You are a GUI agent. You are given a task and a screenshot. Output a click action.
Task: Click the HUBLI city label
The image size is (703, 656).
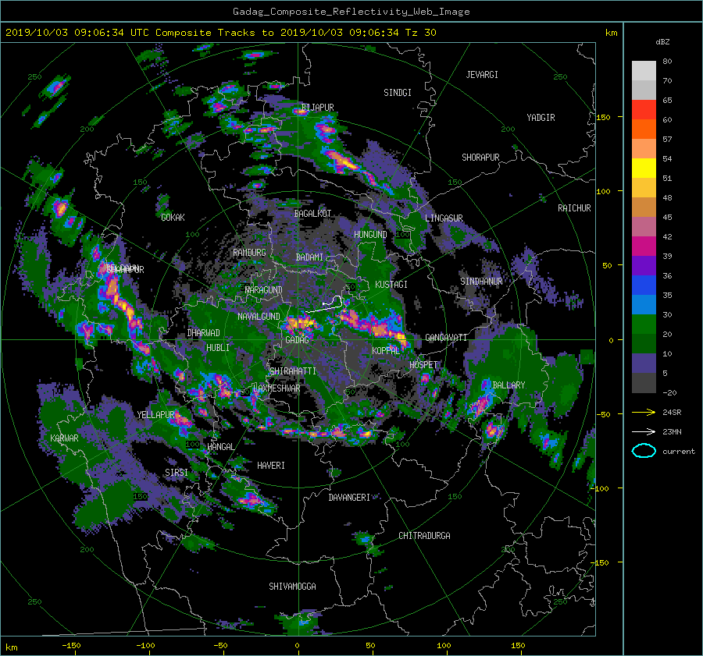click(x=217, y=348)
